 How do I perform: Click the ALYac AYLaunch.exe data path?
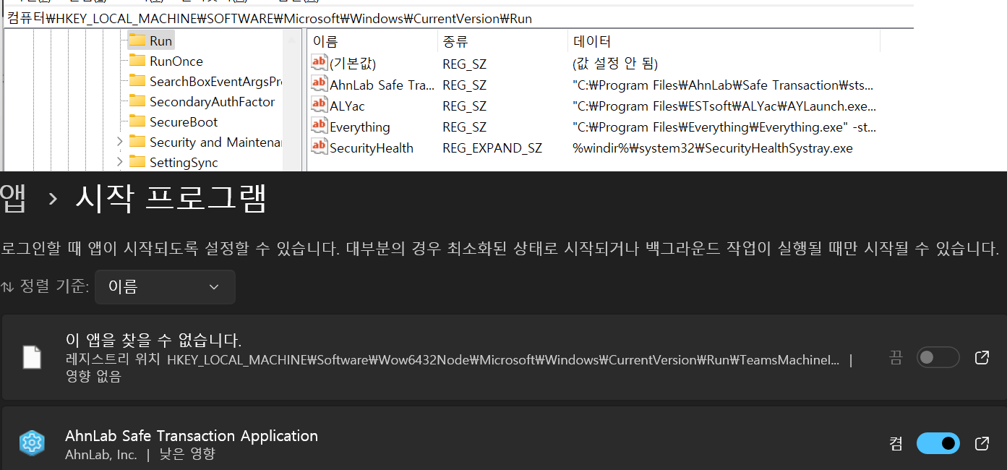point(724,106)
